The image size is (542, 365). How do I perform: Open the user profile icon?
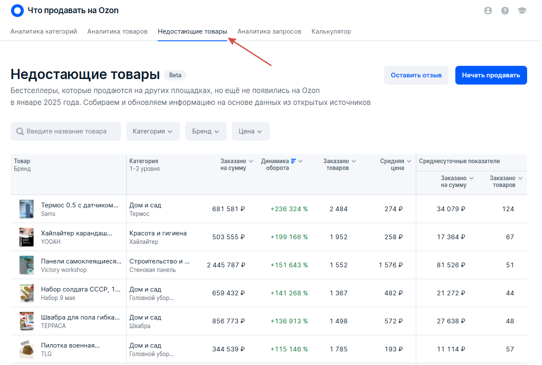(488, 11)
